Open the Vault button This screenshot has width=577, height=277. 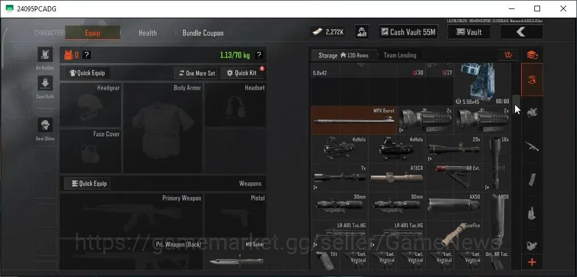pos(468,32)
